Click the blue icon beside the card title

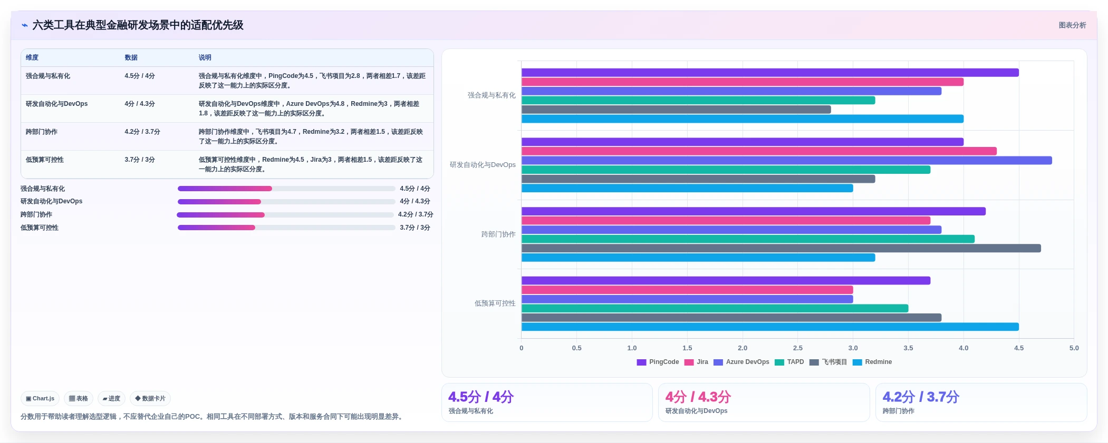click(24, 25)
